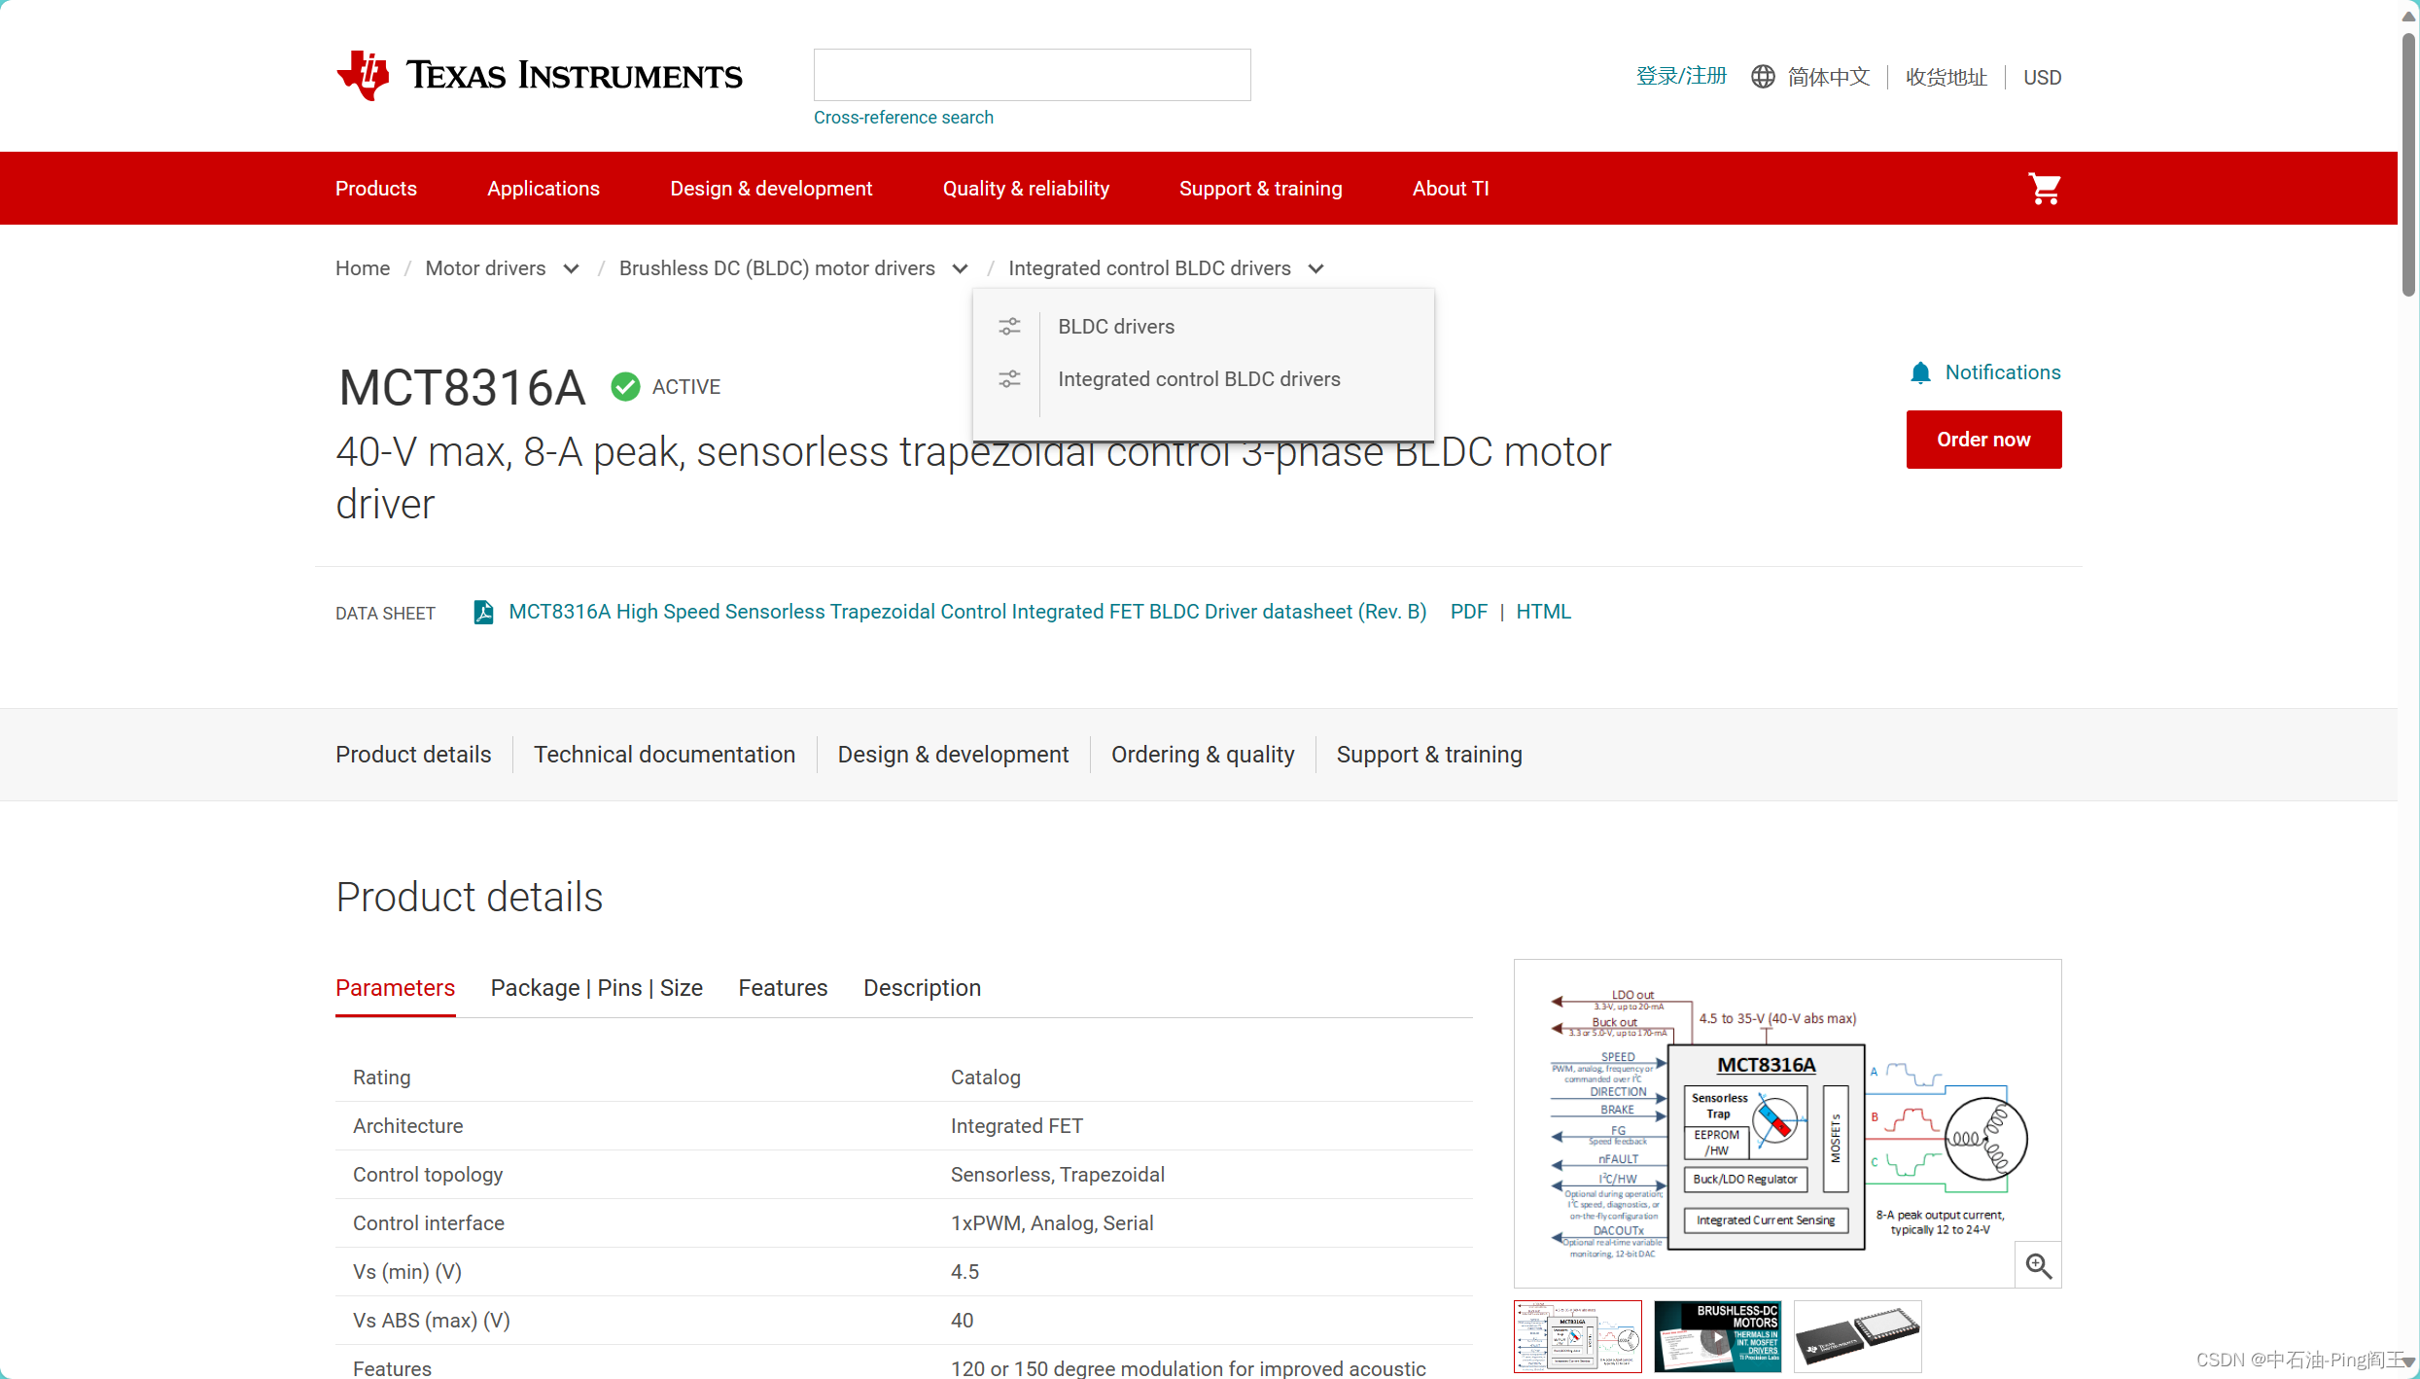Click the globe language icon
Screen dimensions: 2420x1379
click(1763, 77)
